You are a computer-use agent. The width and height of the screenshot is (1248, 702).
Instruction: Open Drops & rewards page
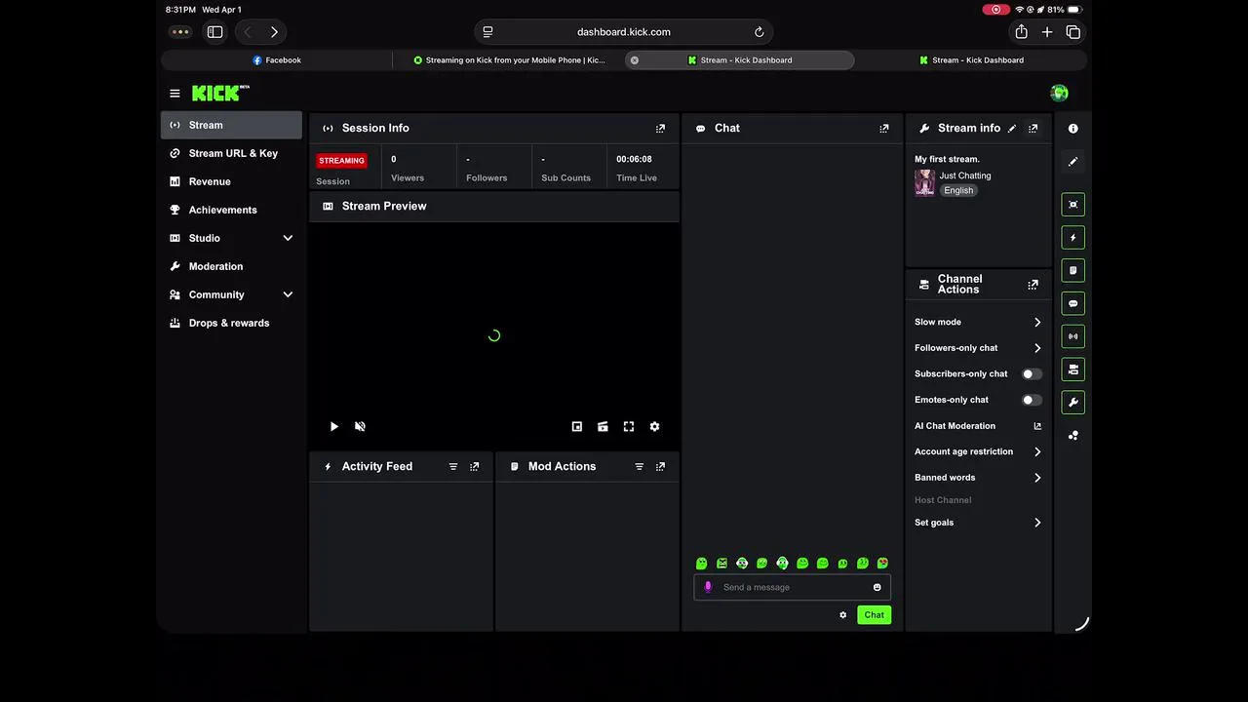click(x=231, y=323)
